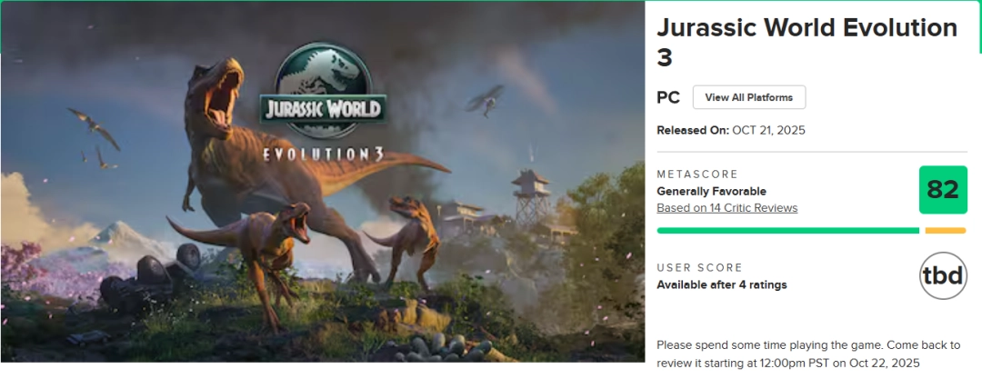The width and height of the screenshot is (982, 379).
Task: Click the Available after 4 ratings text
Action: coord(721,285)
